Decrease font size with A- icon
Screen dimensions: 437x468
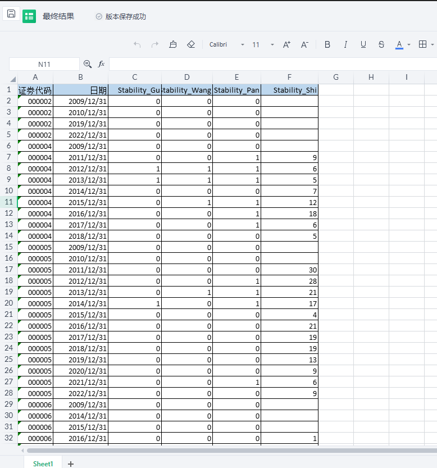[304, 44]
